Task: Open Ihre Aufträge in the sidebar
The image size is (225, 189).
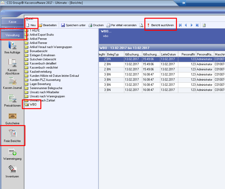Action: click(12, 47)
